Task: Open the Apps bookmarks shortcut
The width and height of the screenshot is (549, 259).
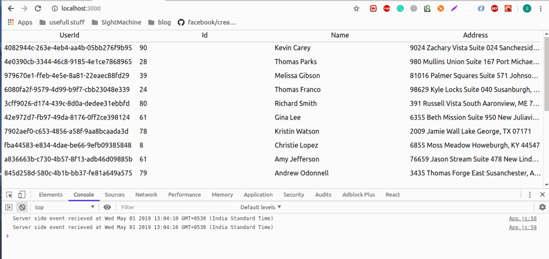Action: coord(20,23)
